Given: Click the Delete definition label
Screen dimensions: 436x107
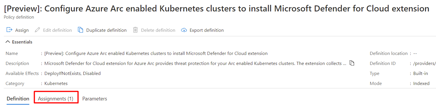Looking at the screenshot, I should pos(158,30).
